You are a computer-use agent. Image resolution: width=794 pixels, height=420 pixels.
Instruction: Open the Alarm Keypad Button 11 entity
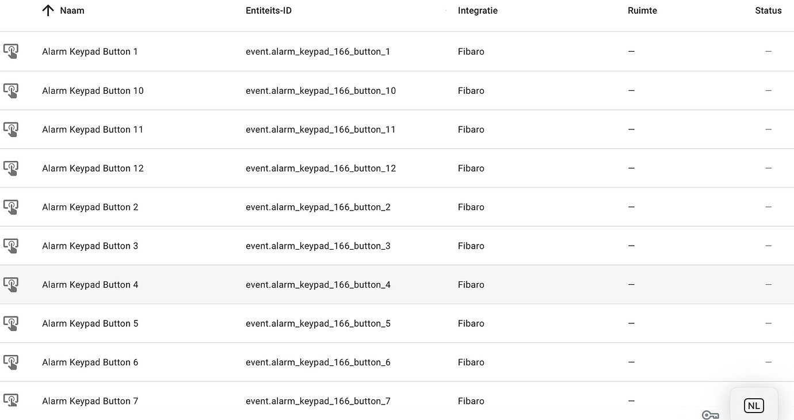click(93, 129)
